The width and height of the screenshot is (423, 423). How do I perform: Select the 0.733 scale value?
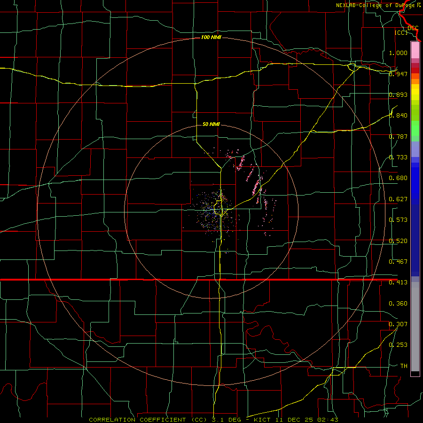pos(398,157)
